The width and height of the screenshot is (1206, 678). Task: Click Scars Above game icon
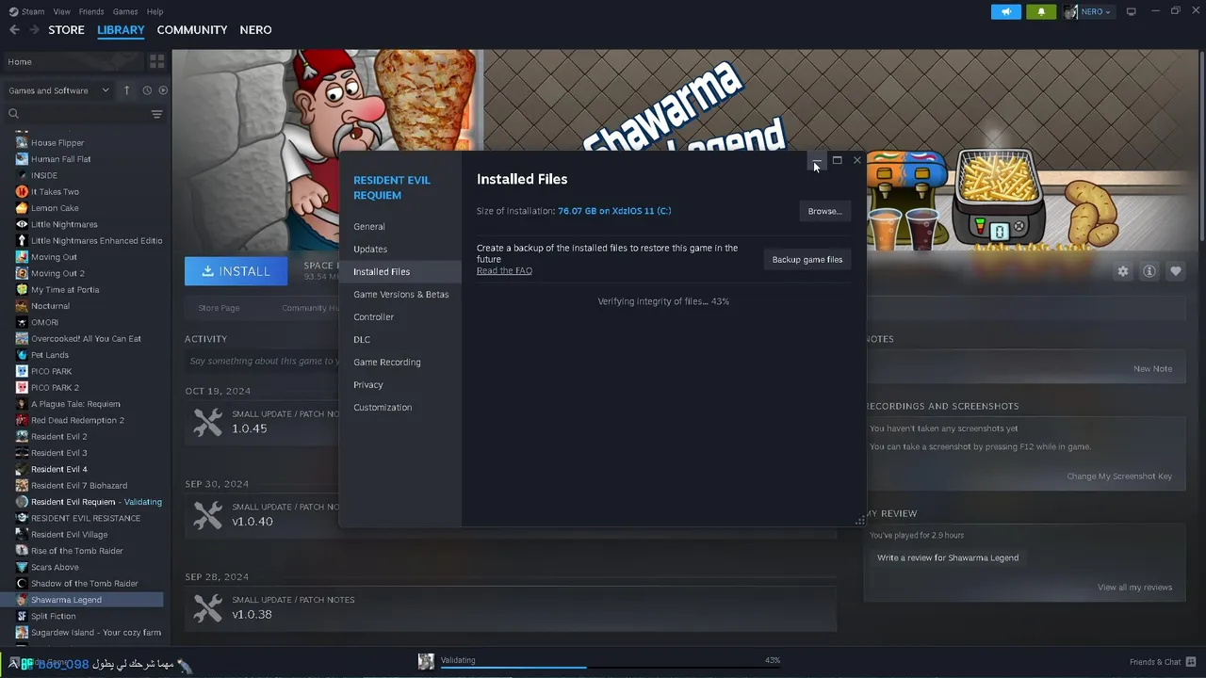(x=22, y=567)
